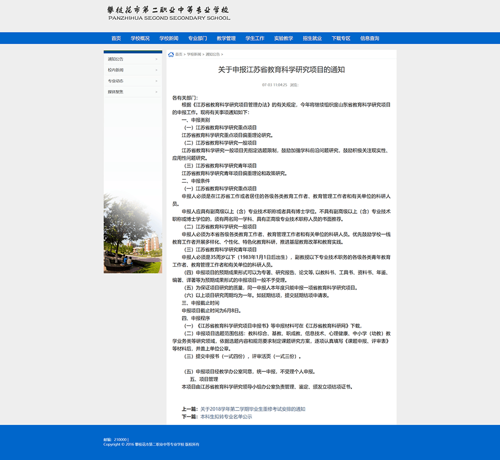
Task: Select 教学管理 from the top menu
Action: point(226,38)
